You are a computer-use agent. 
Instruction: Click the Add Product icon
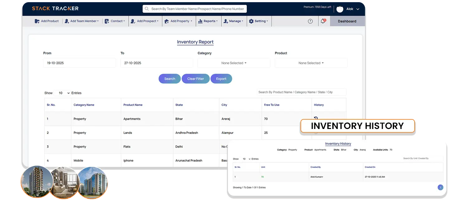point(37,21)
